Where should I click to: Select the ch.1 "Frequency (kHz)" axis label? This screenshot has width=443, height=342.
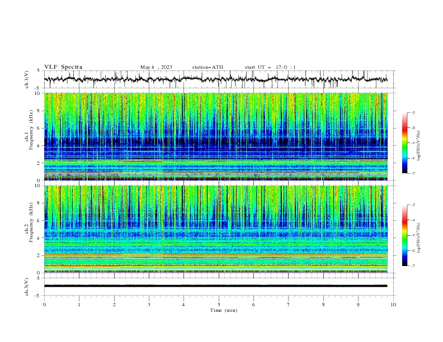tap(31, 130)
